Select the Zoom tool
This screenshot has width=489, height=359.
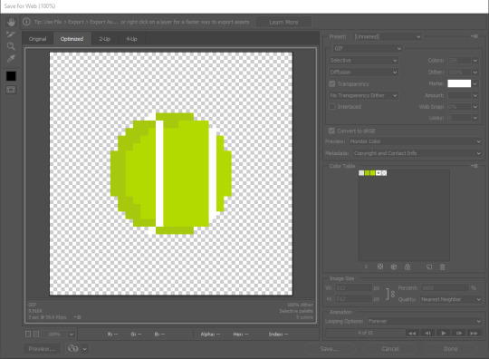pos(11,46)
